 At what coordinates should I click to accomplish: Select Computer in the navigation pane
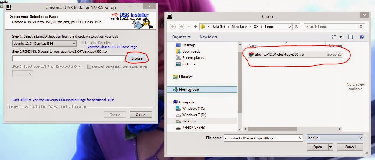187,102
